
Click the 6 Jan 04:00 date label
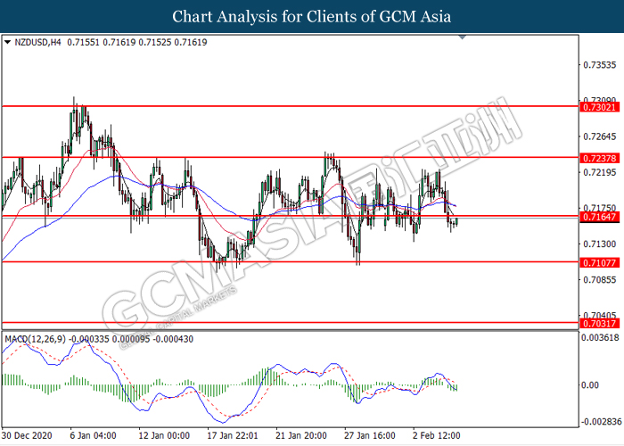coord(93,435)
